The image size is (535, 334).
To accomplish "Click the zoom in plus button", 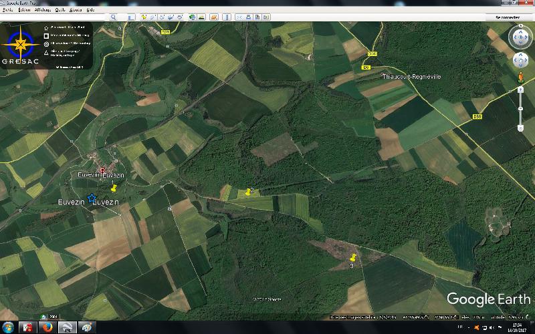I will pyautogui.click(x=520, y=90).
